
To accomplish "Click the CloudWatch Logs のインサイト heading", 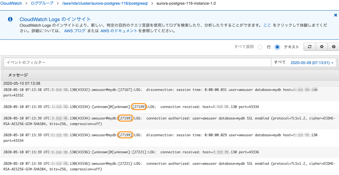I will point(55,19).
